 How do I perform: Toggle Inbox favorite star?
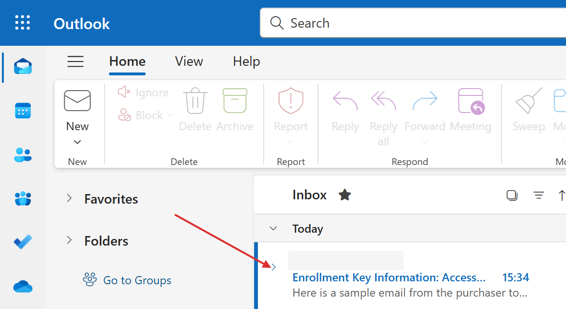click(345, 195)
